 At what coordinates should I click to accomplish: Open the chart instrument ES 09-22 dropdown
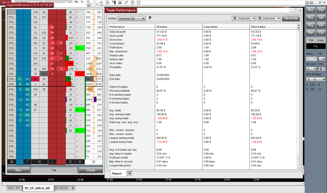[29, 2]
